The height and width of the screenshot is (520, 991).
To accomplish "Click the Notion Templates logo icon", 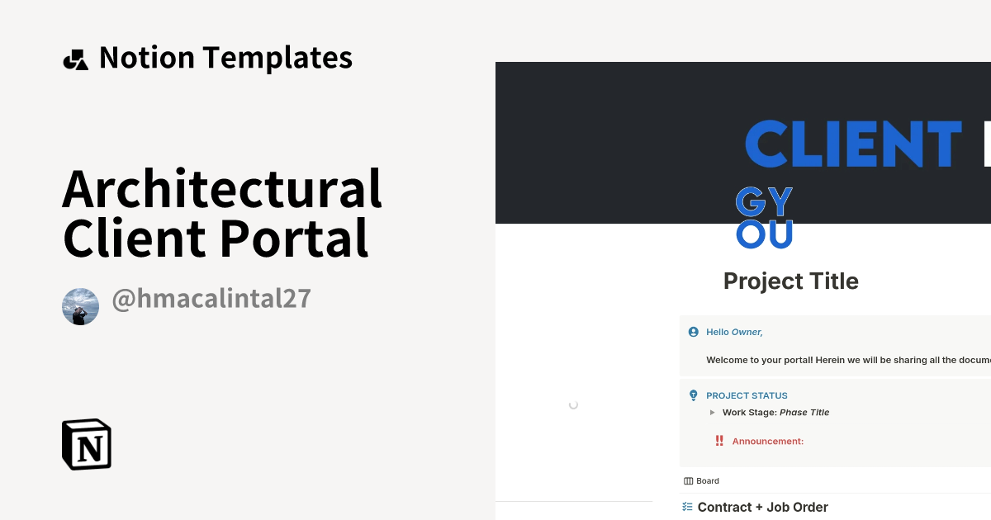I will pyautogui.click(x=75, y=58).
